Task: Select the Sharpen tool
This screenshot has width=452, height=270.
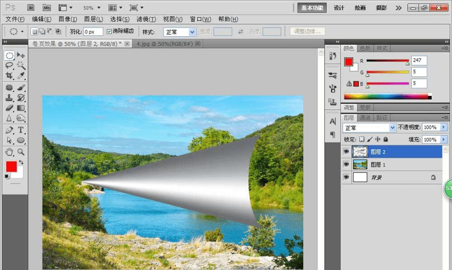Action: [x=9, y=118]
